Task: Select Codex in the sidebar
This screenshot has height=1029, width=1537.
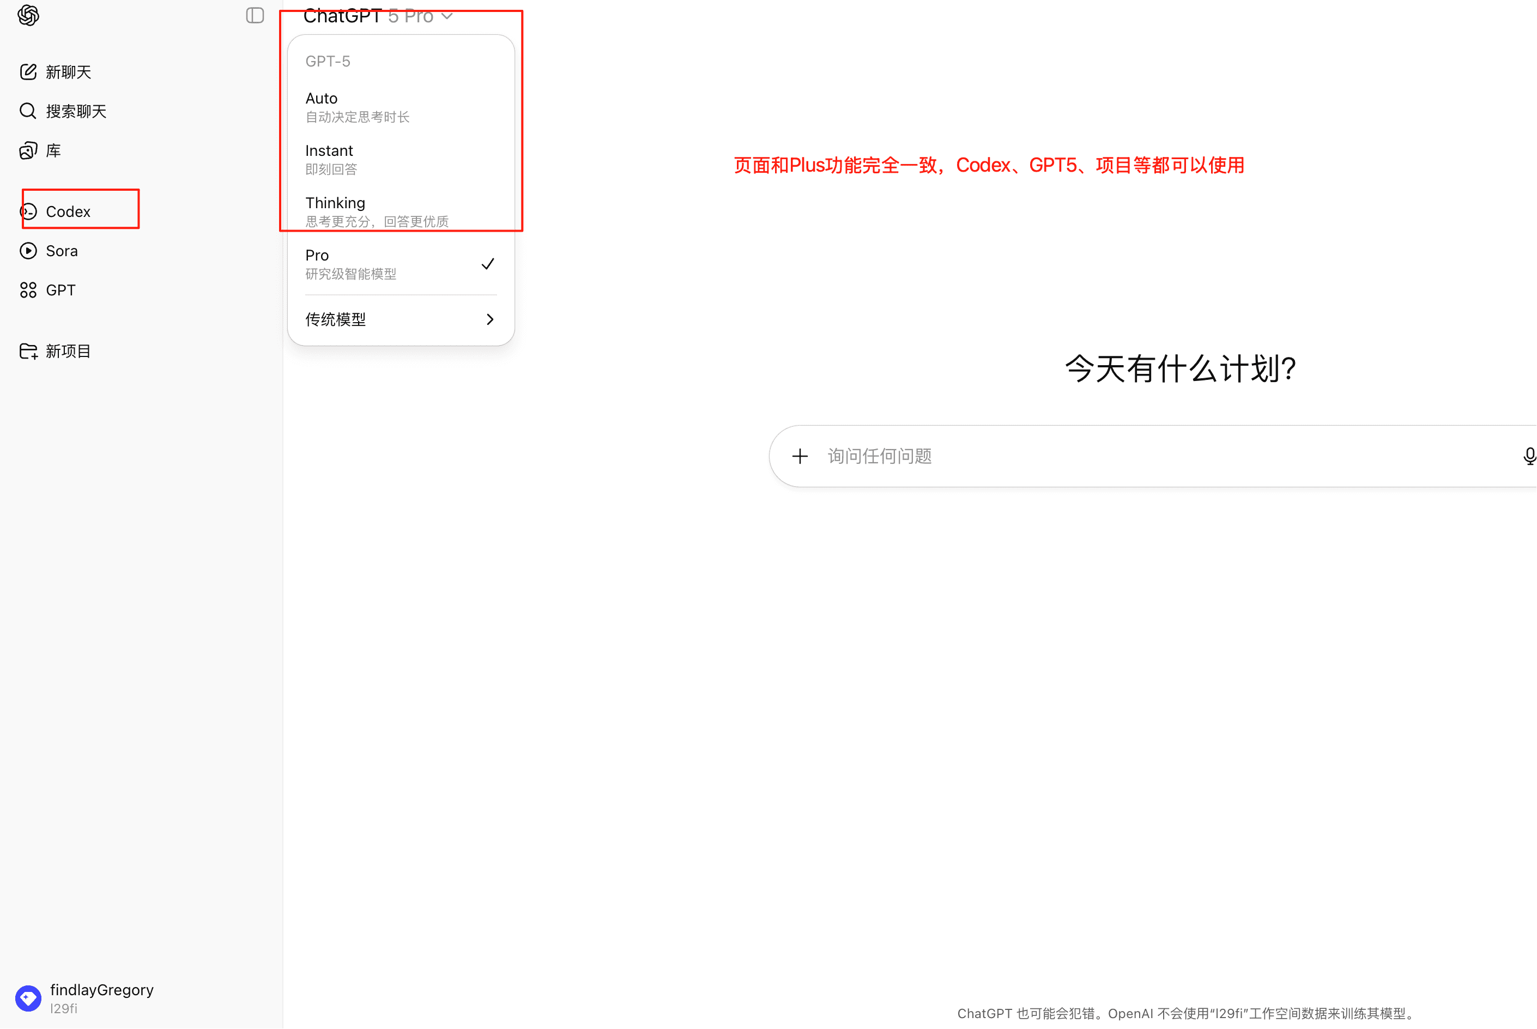Action: 68,211
